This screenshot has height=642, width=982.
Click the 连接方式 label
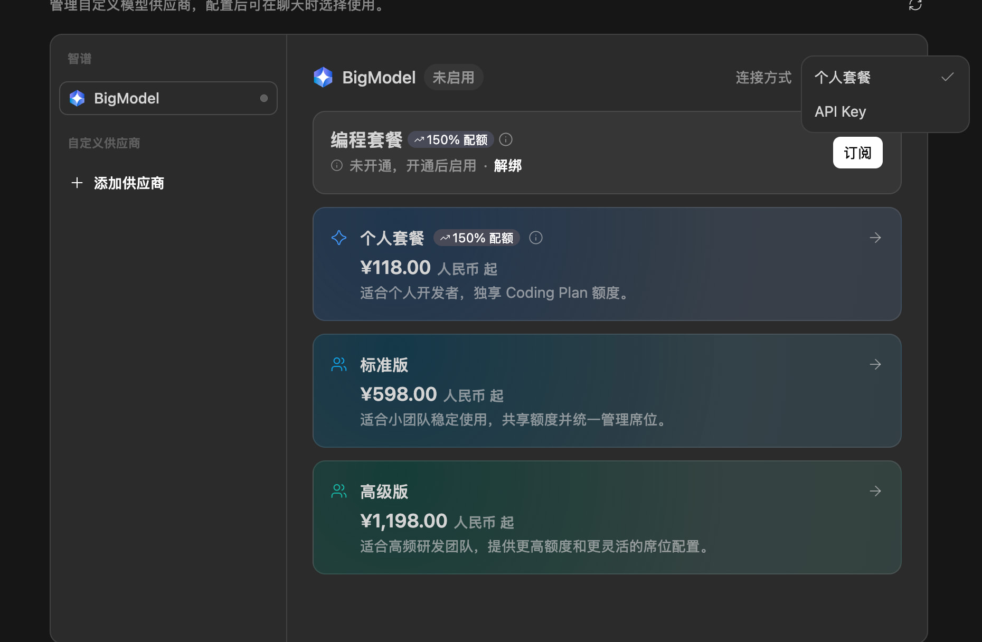point(763,78)
